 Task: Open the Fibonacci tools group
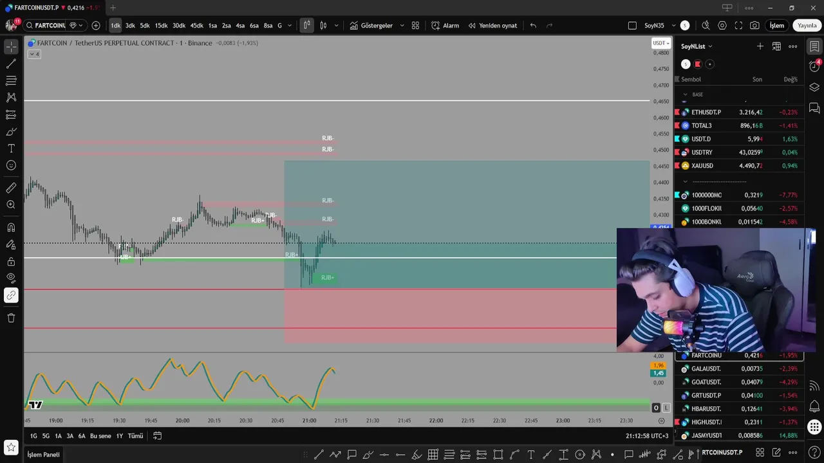[x=11, y=81]
